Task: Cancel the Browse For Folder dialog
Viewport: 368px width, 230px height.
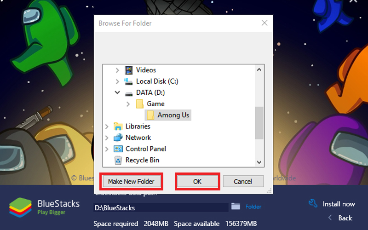Action: tap(243, 181)
